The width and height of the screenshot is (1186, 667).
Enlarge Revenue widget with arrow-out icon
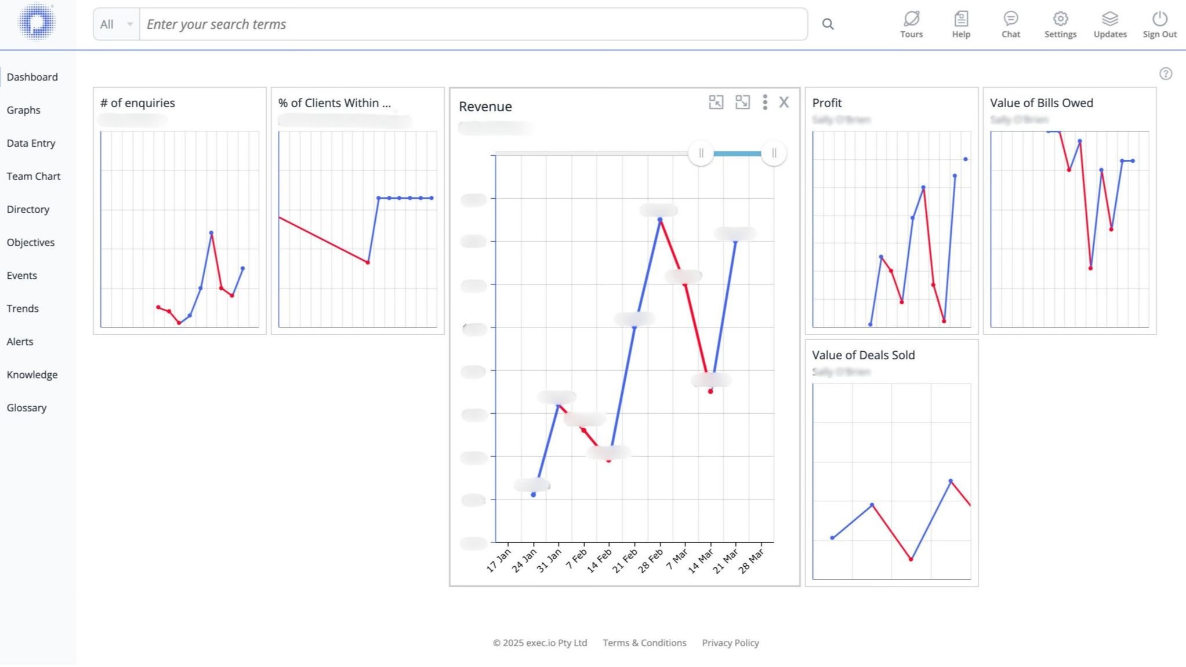742,103
